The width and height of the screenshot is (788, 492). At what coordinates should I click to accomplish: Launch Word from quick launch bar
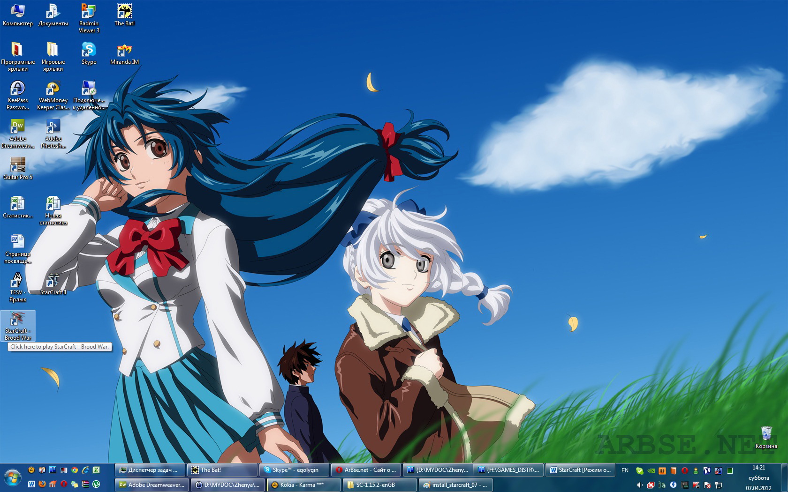[x=31, y=484]
